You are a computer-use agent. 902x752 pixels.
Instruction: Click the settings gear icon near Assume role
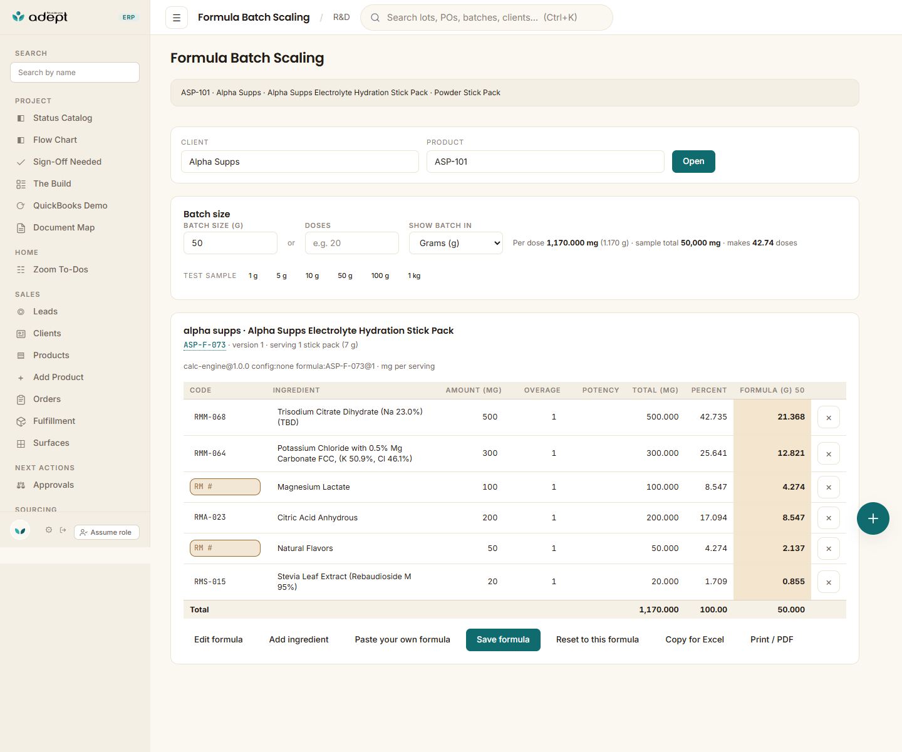pyautogui.click(x=49, y=530)
